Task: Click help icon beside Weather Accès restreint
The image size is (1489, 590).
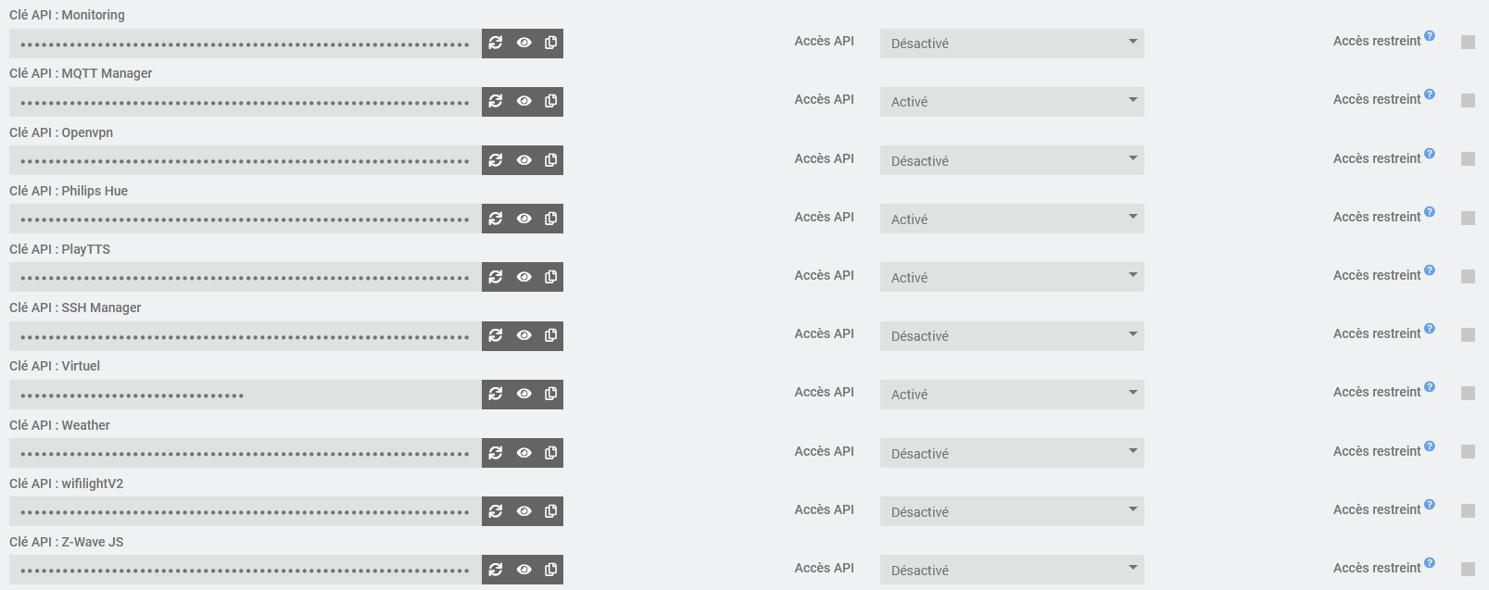Action: click(x=1430, y=446)
